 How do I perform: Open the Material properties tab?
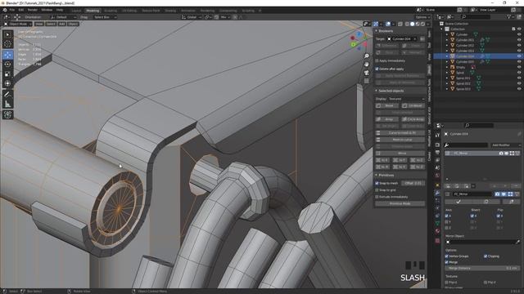[437, 230]
